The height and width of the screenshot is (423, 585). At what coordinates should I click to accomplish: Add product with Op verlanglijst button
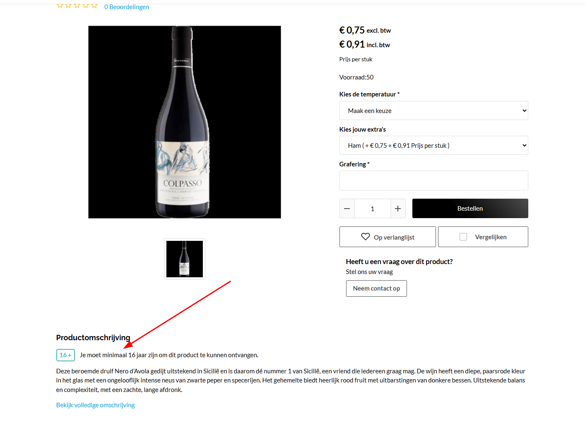[388, 237]
